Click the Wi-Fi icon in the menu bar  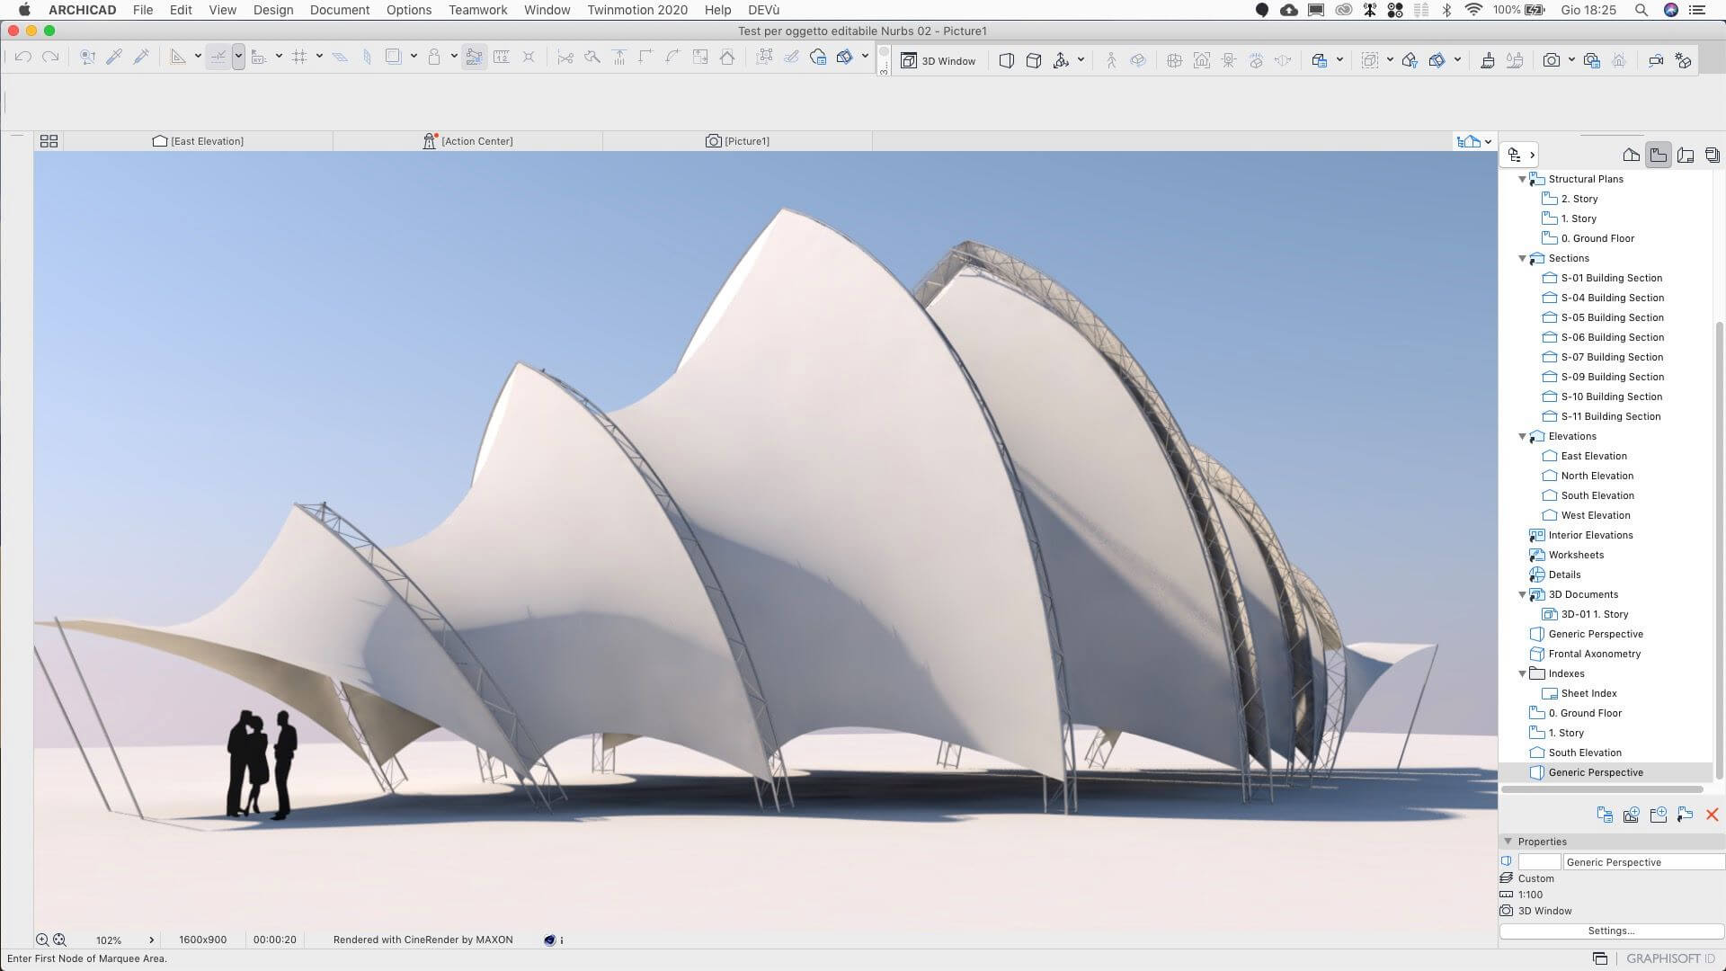(x=1473, y=10)
